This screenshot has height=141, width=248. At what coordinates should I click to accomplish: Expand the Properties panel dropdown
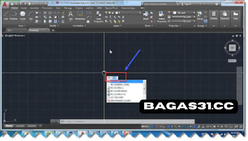[175, 26]
